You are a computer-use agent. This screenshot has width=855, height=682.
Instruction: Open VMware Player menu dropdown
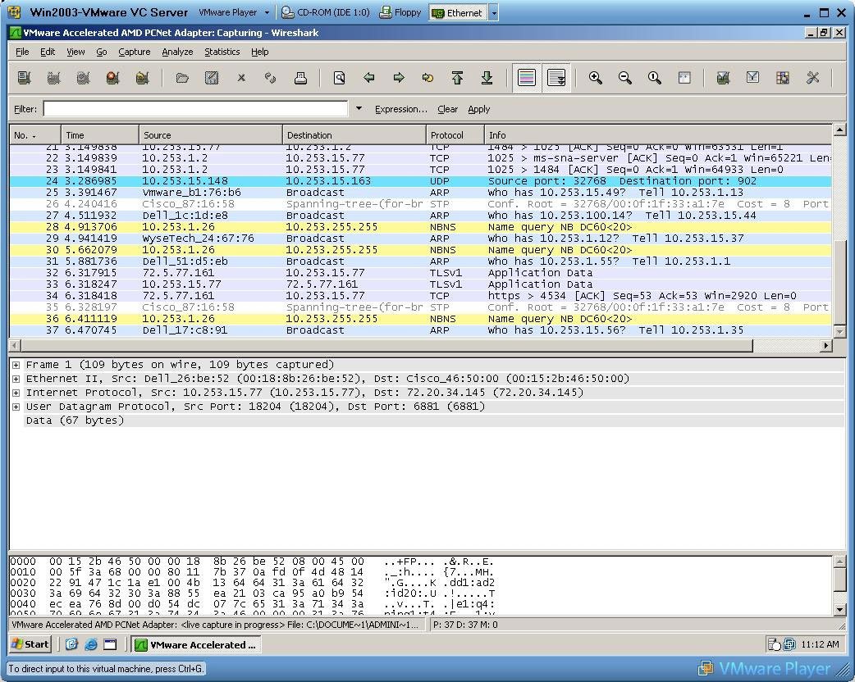click(233, 12)
